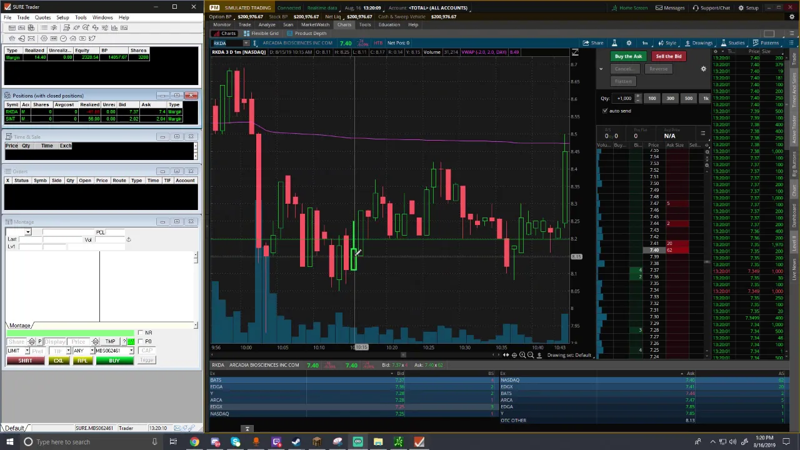Click the Windows Start button
This screenshot has height=450, width=800.
coord(9,442)
